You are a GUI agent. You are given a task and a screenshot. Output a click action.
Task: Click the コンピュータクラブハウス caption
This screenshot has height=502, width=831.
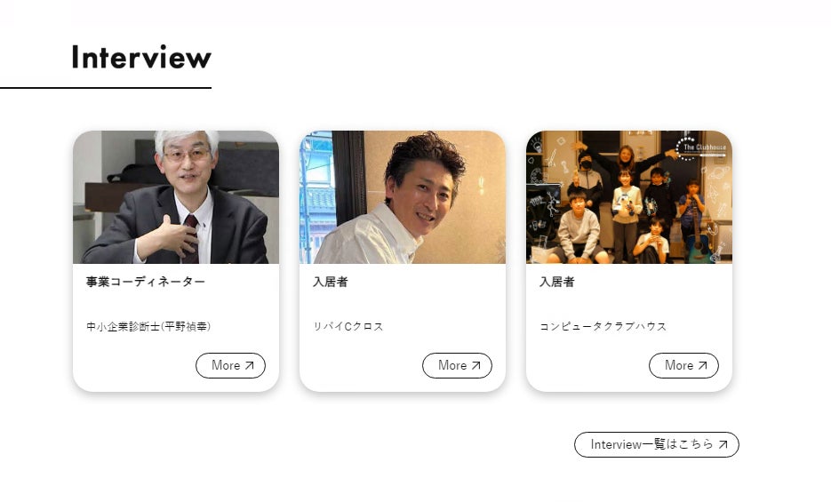coord(603,326)
